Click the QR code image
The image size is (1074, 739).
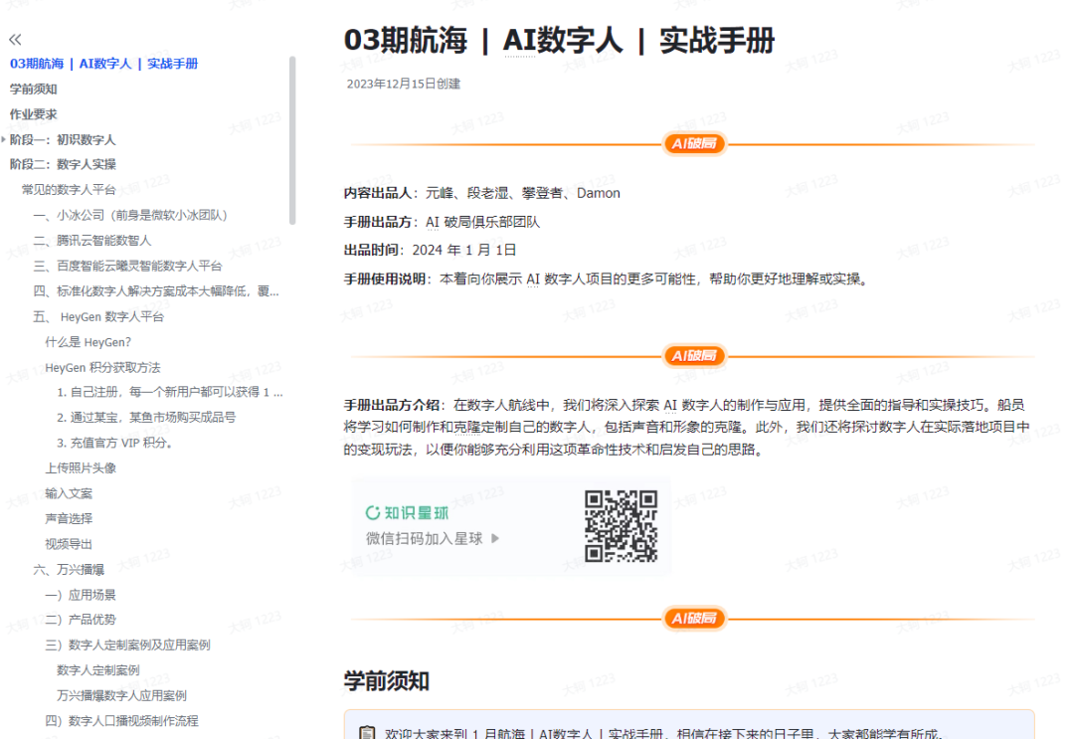[621, 526]
